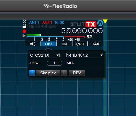The height and width of the screenshot is (116, 136).
Task: Click the yellow slice flag marker
Action: [x=105, y=21]
